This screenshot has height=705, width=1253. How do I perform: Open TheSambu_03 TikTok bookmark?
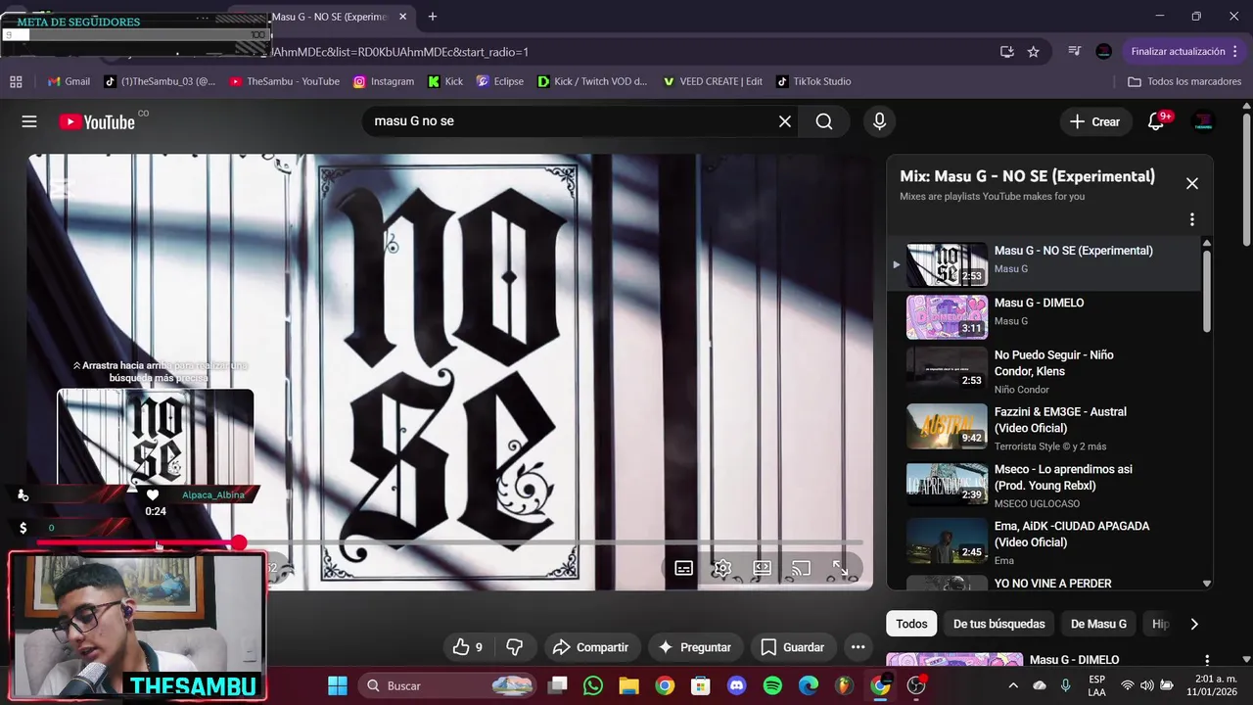[160, 81]
